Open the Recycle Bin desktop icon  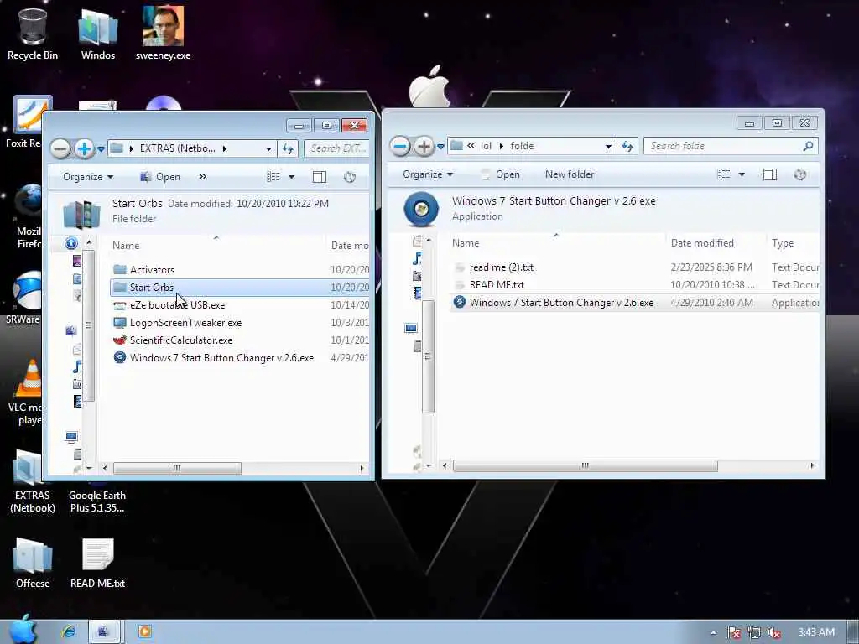coord(33,34)
